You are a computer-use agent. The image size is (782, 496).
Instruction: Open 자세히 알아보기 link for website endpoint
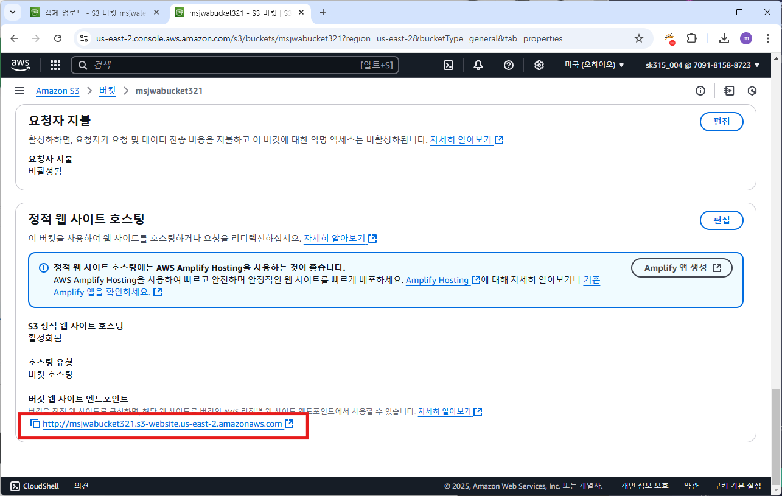(x=450, y=411)
